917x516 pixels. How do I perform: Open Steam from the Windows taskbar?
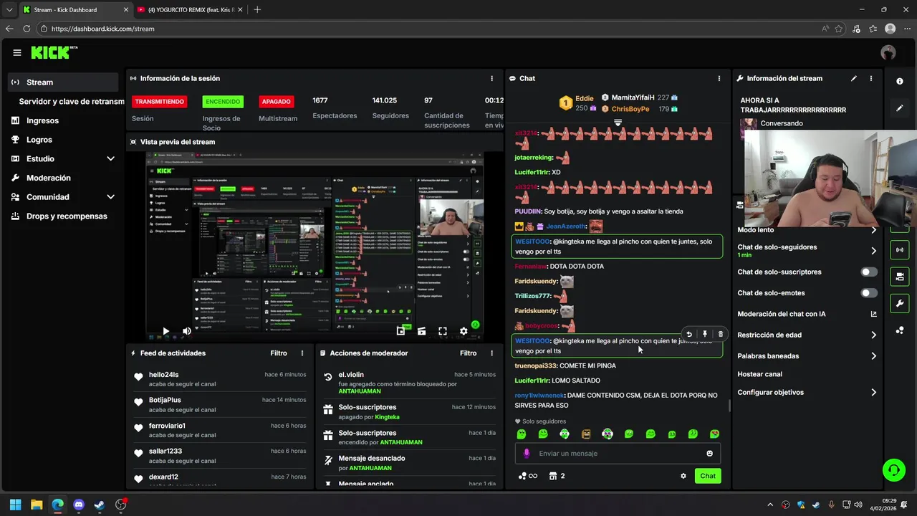[100, 505]
